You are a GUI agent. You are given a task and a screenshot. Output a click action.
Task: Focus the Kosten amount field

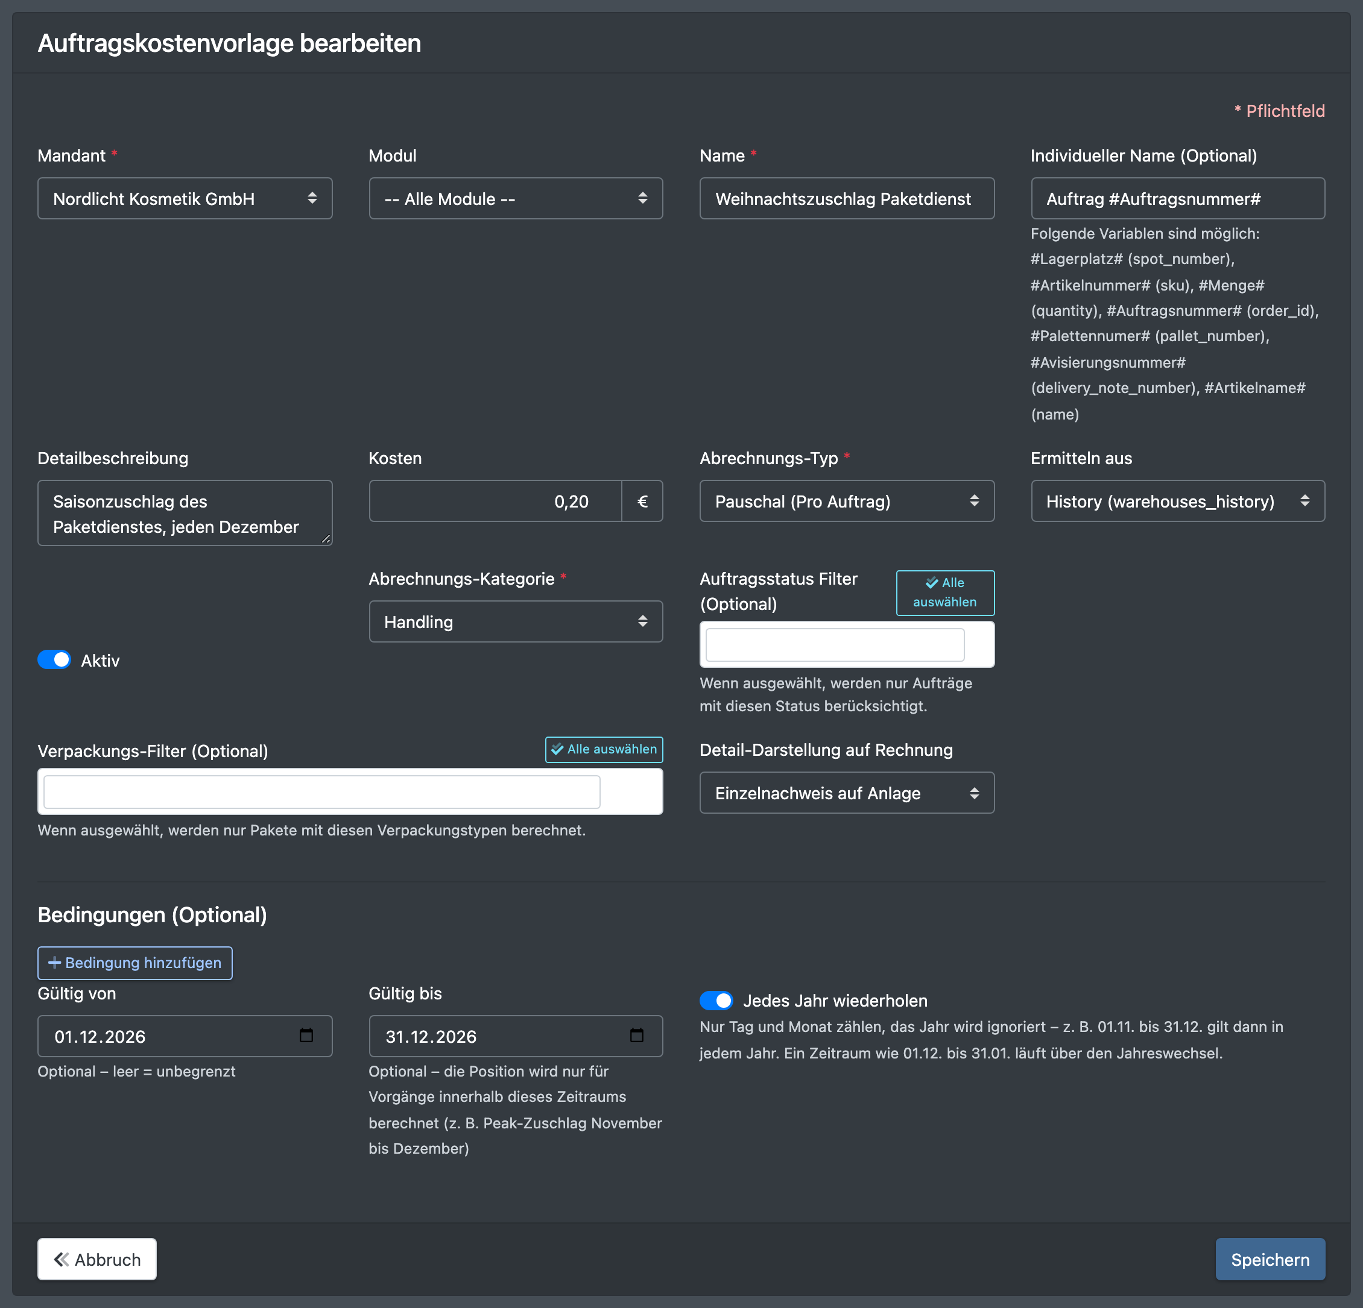click(495, 501)
